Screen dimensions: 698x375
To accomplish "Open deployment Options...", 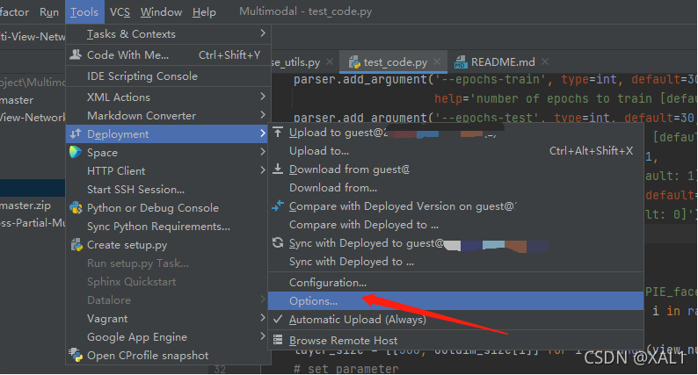I will click(x=456, y=300).
